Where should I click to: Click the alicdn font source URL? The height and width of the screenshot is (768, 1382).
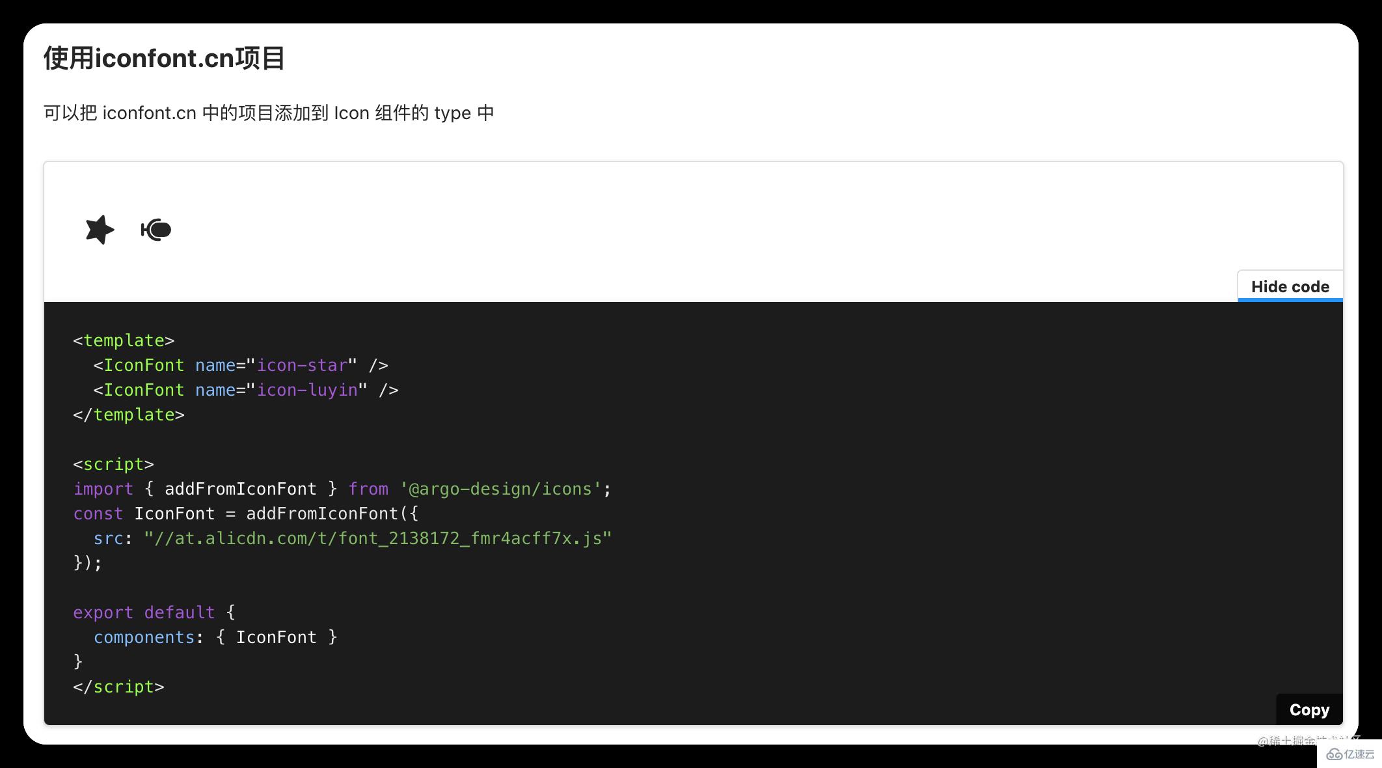[x=377, y=538]
